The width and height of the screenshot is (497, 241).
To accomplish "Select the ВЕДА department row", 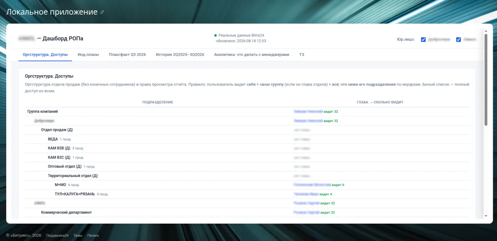I will (247, 139).
